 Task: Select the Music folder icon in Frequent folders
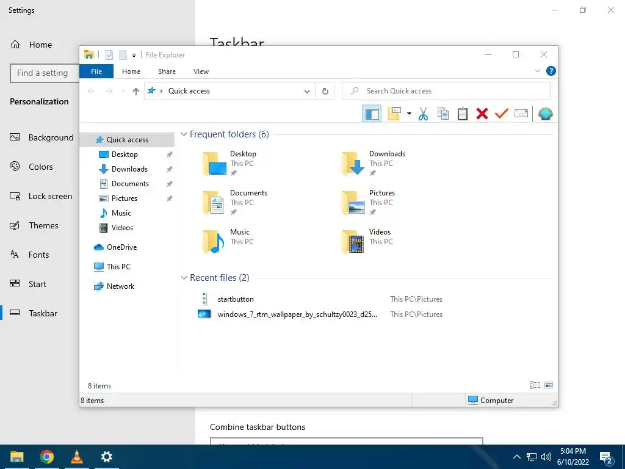213,242
